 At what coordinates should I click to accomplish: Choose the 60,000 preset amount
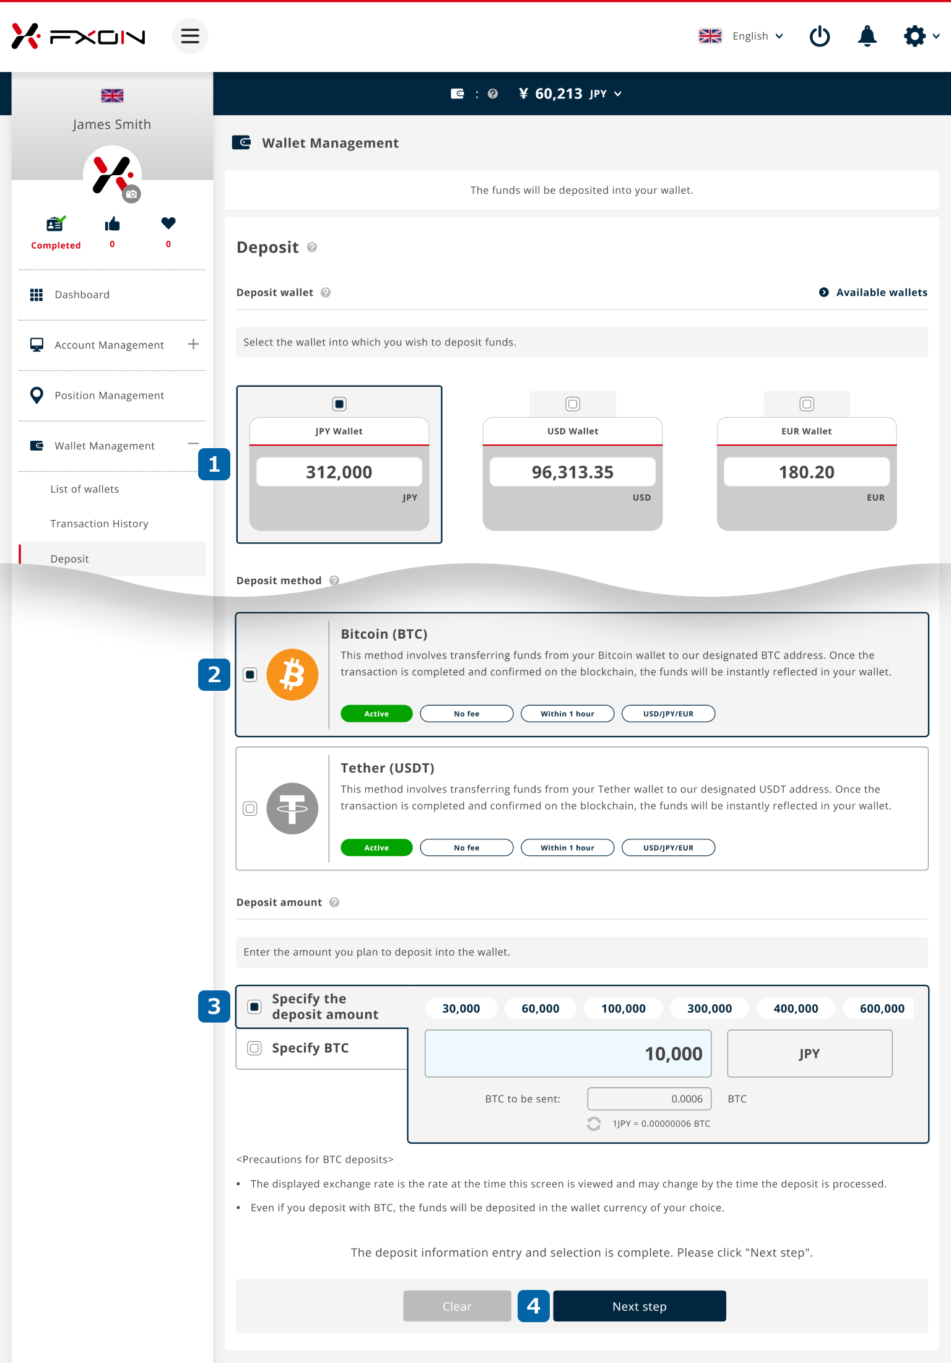(x=541, y=1008)
